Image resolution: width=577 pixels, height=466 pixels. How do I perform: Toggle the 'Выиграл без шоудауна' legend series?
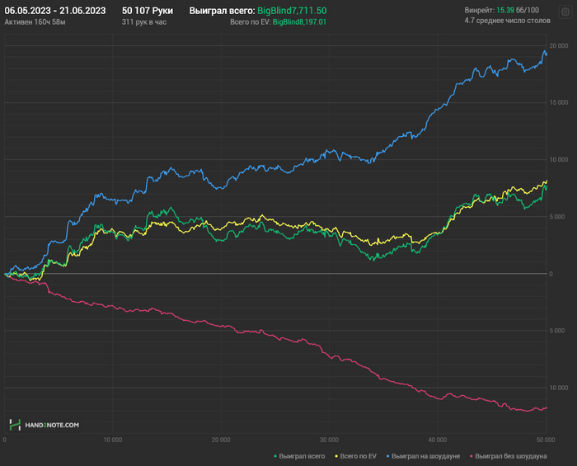click(x=508, y=456)
